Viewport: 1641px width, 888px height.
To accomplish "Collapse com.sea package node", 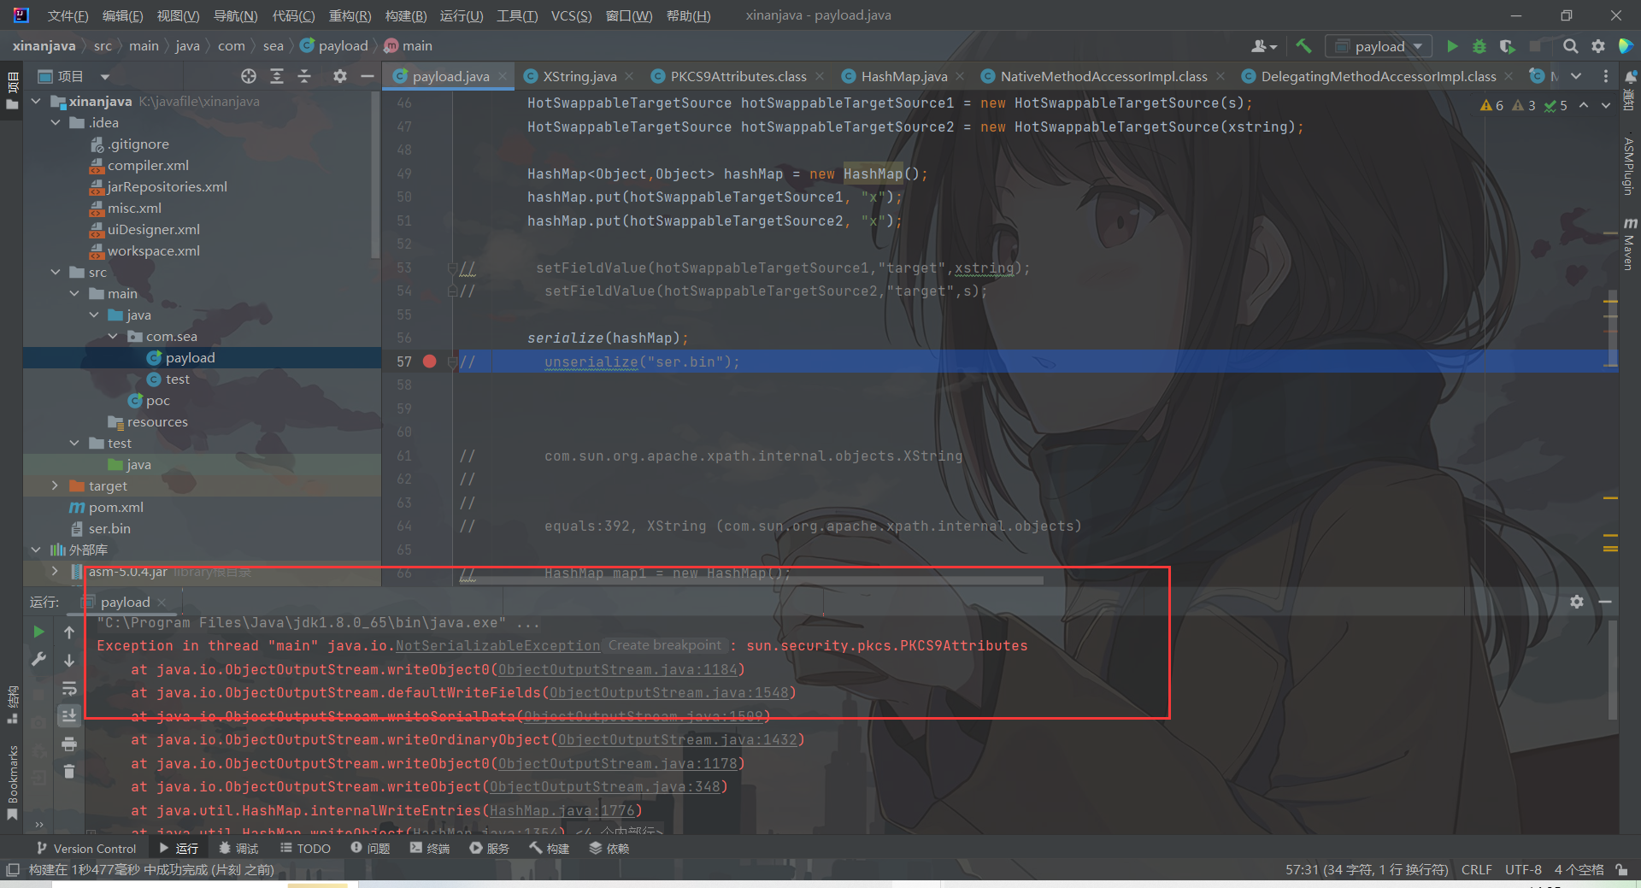I will click(113, 336).
